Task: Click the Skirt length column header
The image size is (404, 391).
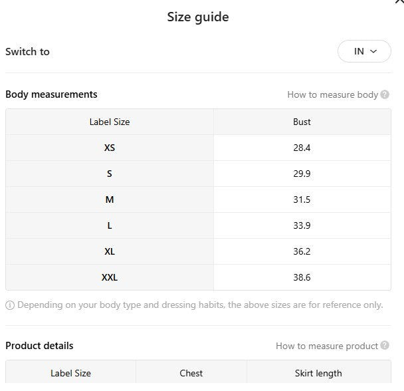Action: click(318, 373)
